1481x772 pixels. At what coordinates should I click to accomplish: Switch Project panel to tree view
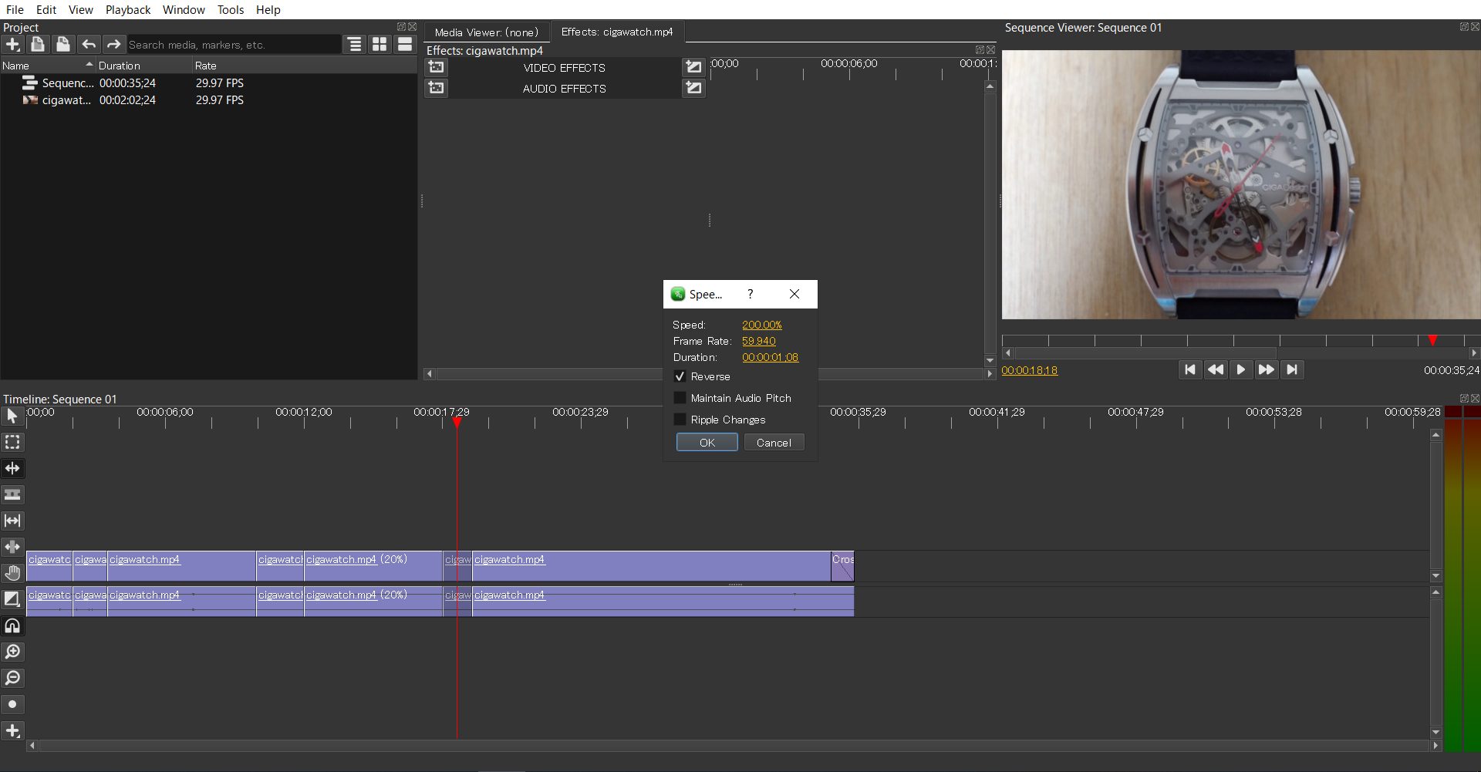tap(355, 45)
